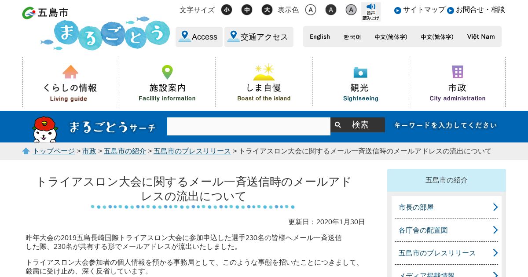Click chevron beside sidebar 五島市のプレスリリース
Image resolution: width=528 pixels, height=277 pixels.
tap(495, 253)
